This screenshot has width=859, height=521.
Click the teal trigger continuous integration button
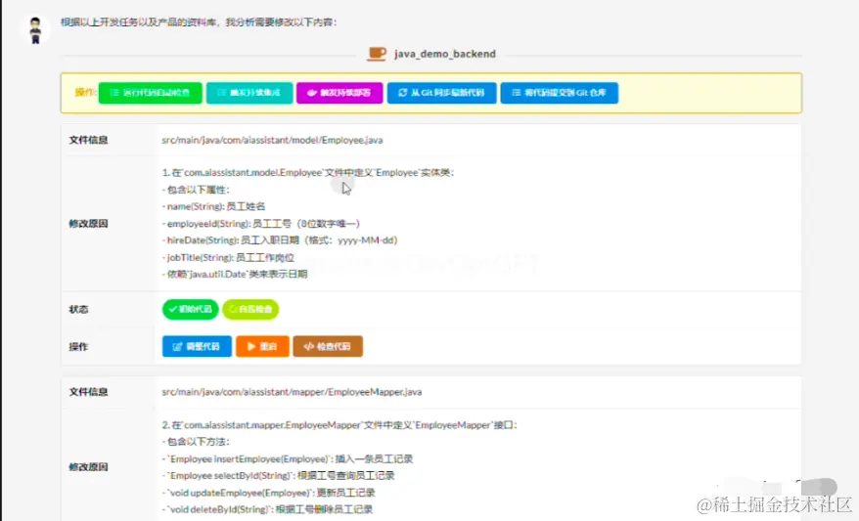pyautogui.click(x=249, y=93)
